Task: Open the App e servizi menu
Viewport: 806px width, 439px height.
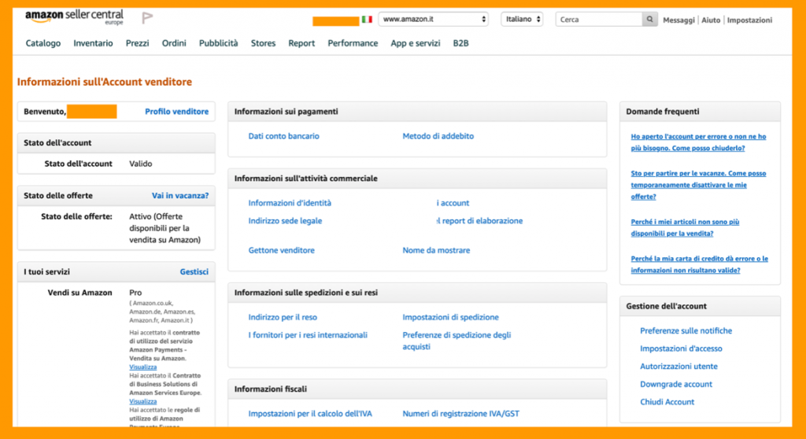Action: [416, 43]
